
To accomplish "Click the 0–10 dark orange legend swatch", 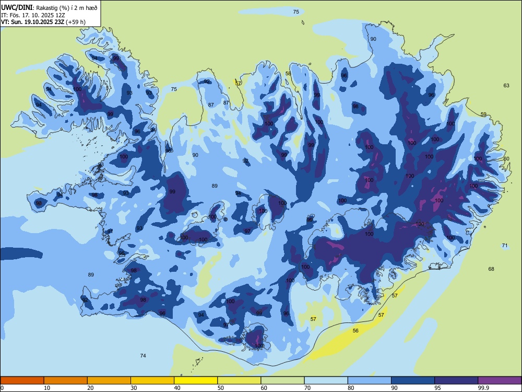I will click(x=22, y=381).
